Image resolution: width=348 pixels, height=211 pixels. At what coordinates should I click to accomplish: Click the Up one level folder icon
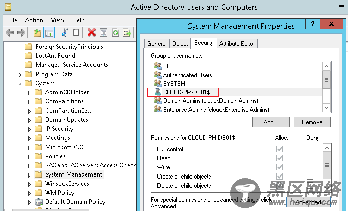click(x=37, y=33)
